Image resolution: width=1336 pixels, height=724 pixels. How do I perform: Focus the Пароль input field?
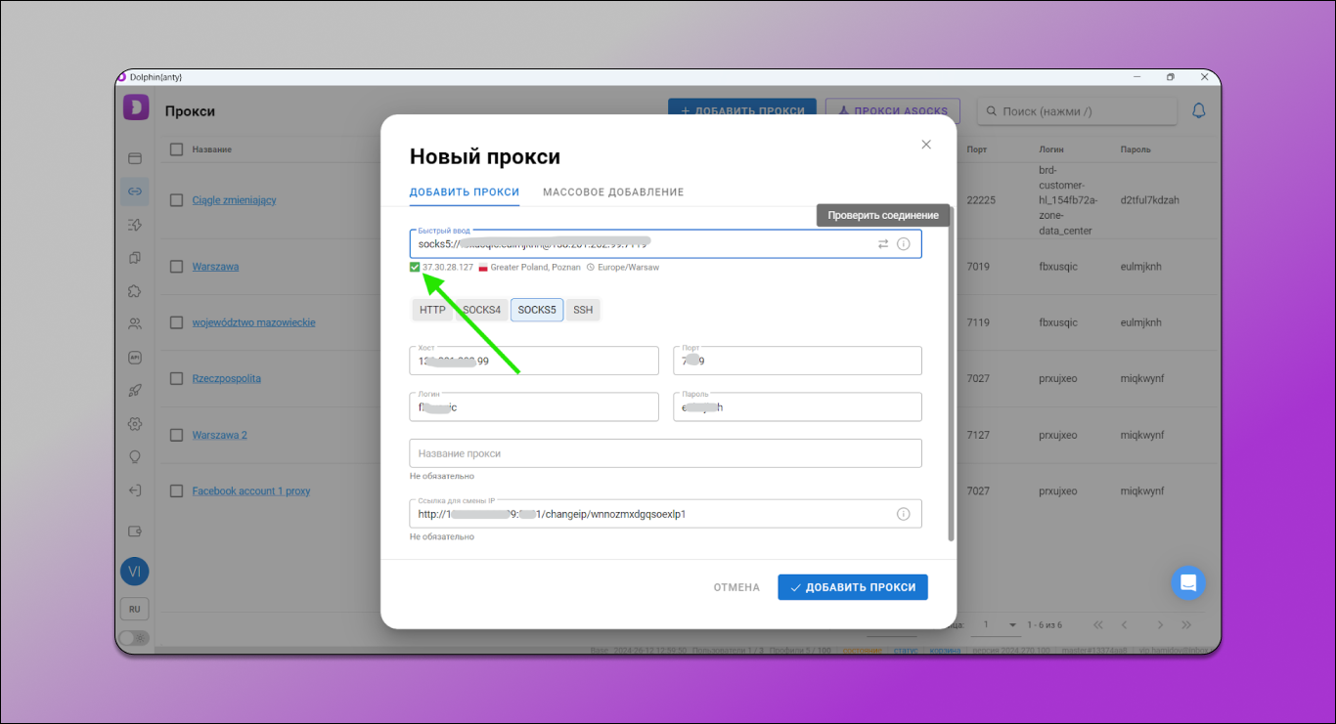(x=798, y=407)
